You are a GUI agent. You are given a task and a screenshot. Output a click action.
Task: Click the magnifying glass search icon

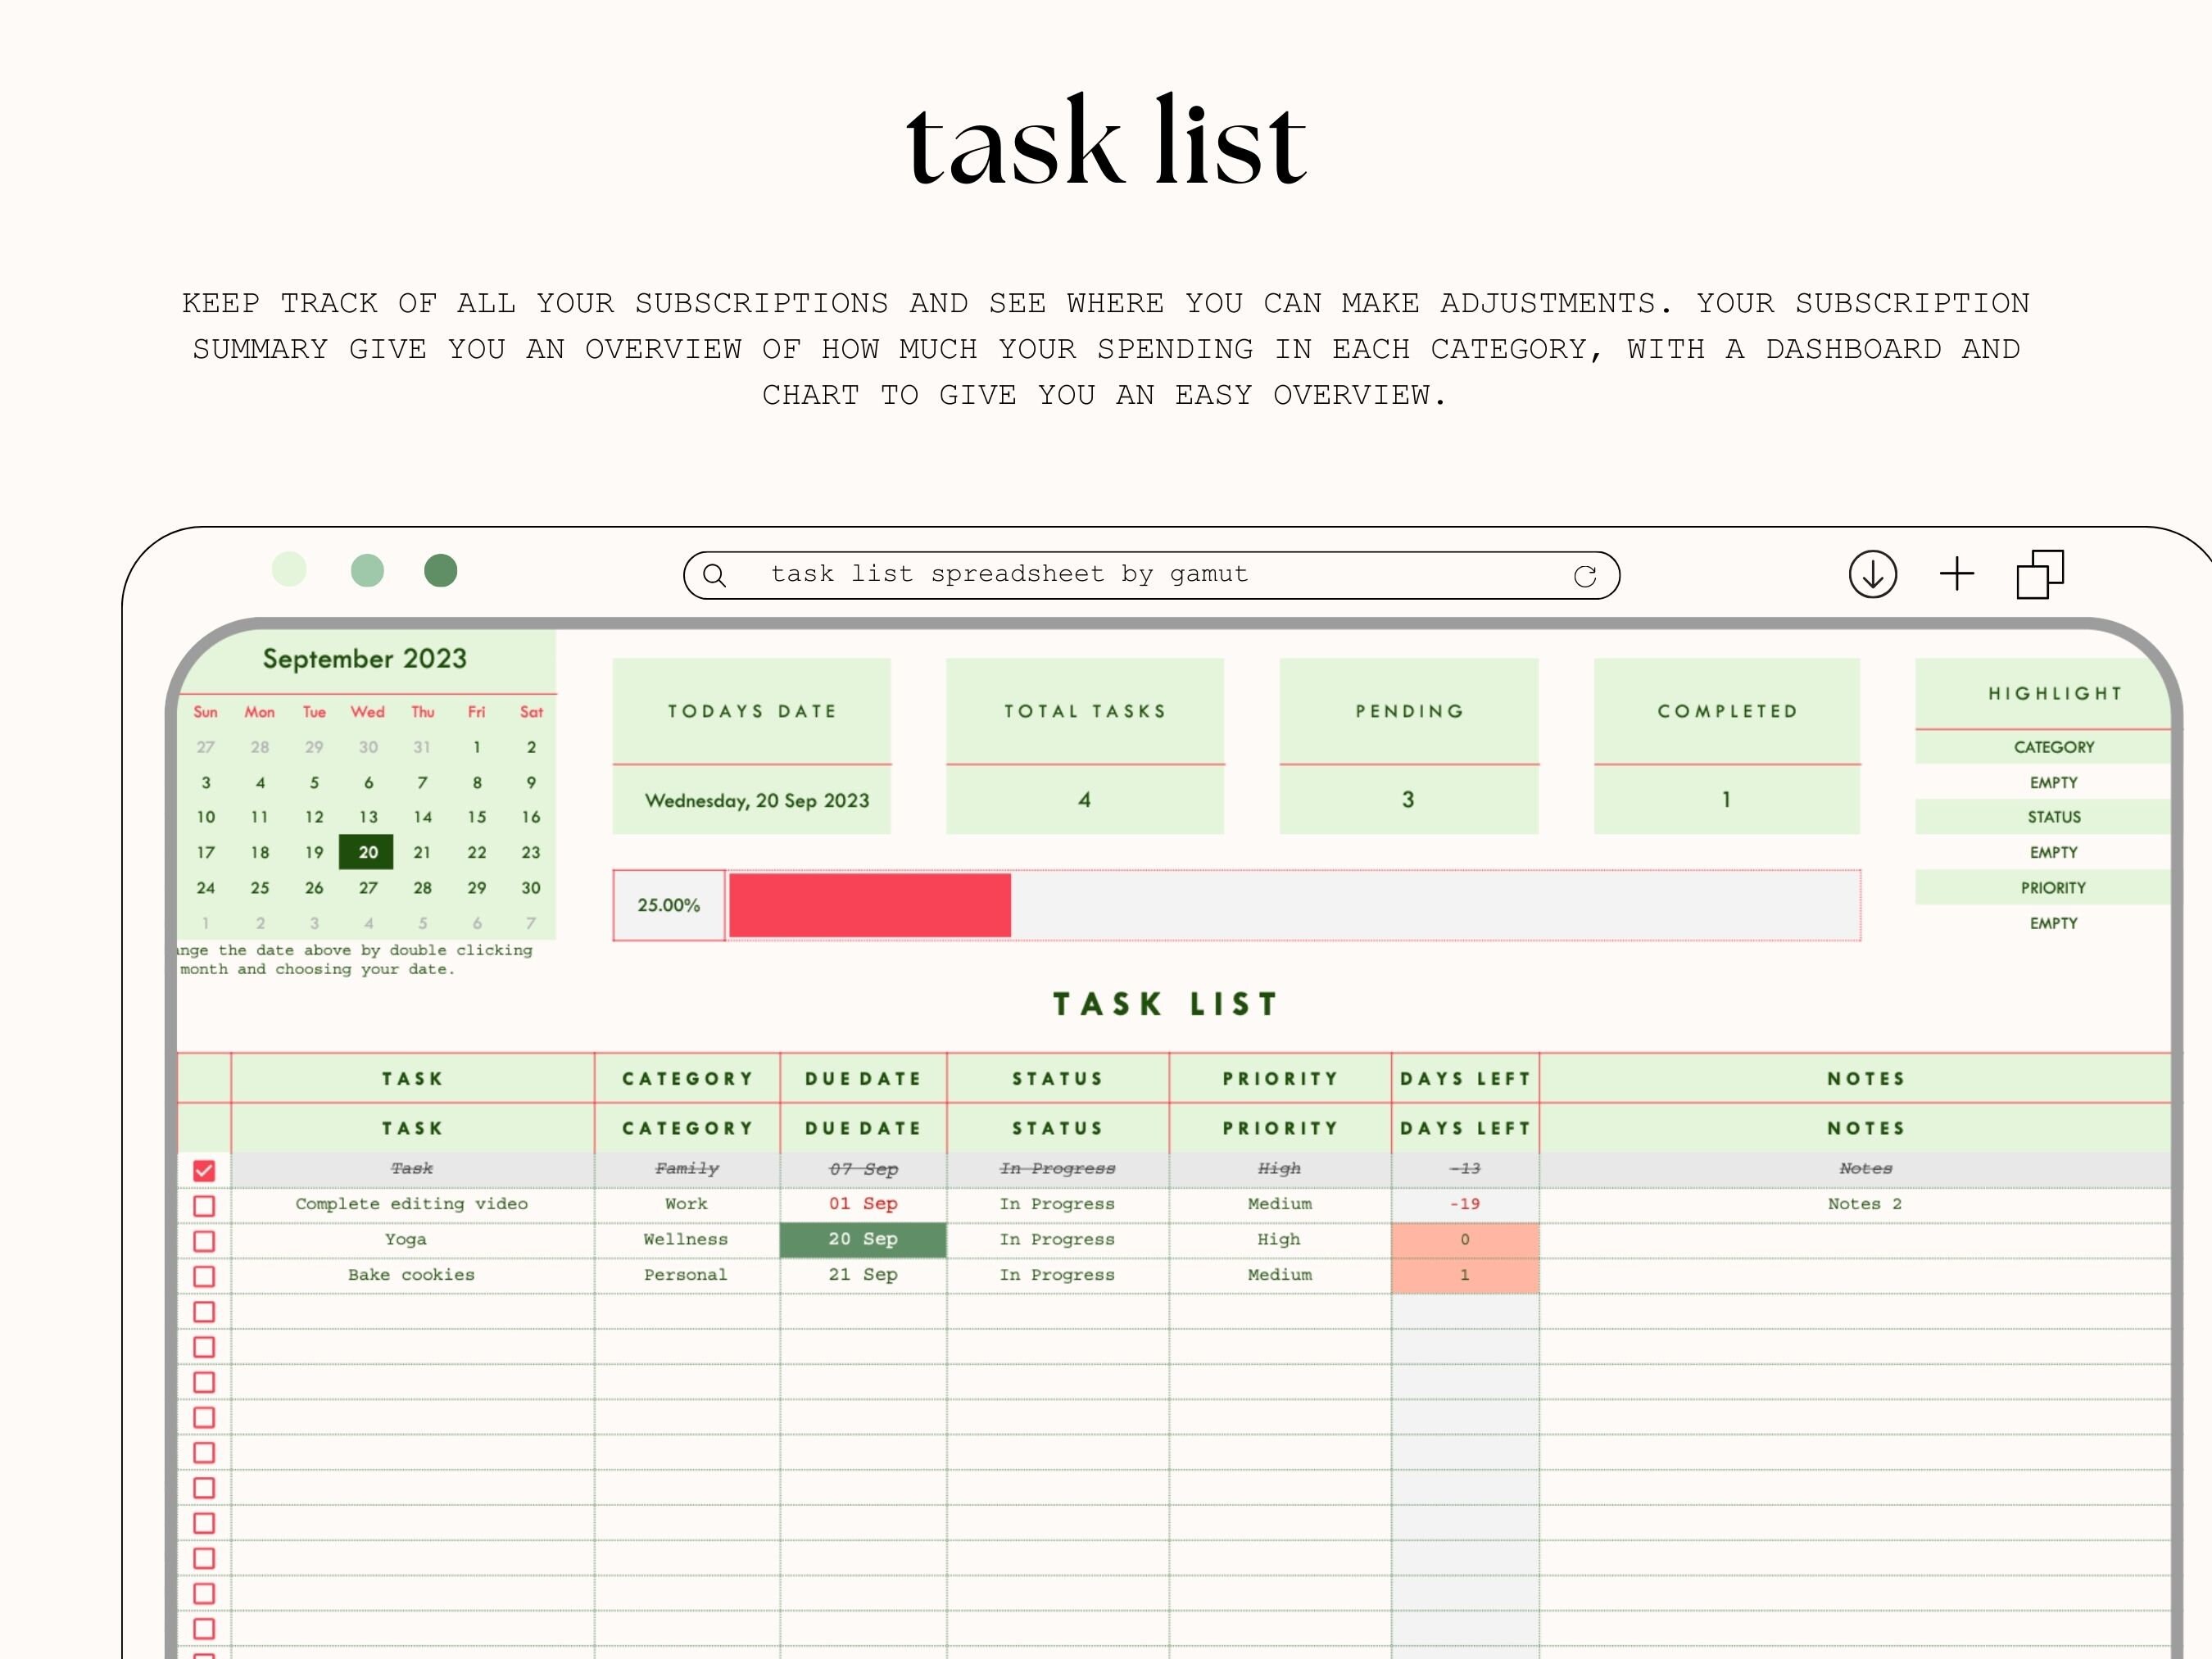(x=715, y=575)
